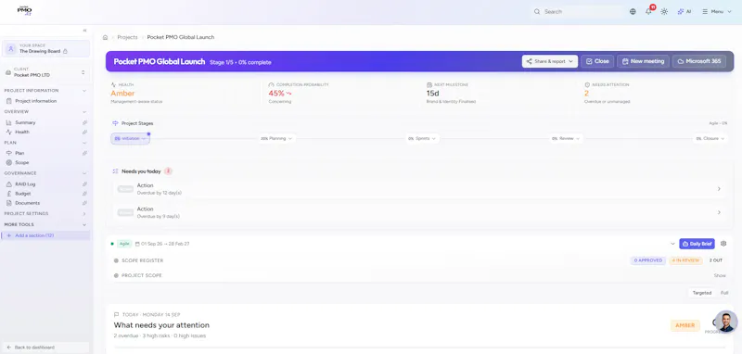Open Summary in the sidebar
Viewport: 742px width, 354px height.
pos(25,122)
